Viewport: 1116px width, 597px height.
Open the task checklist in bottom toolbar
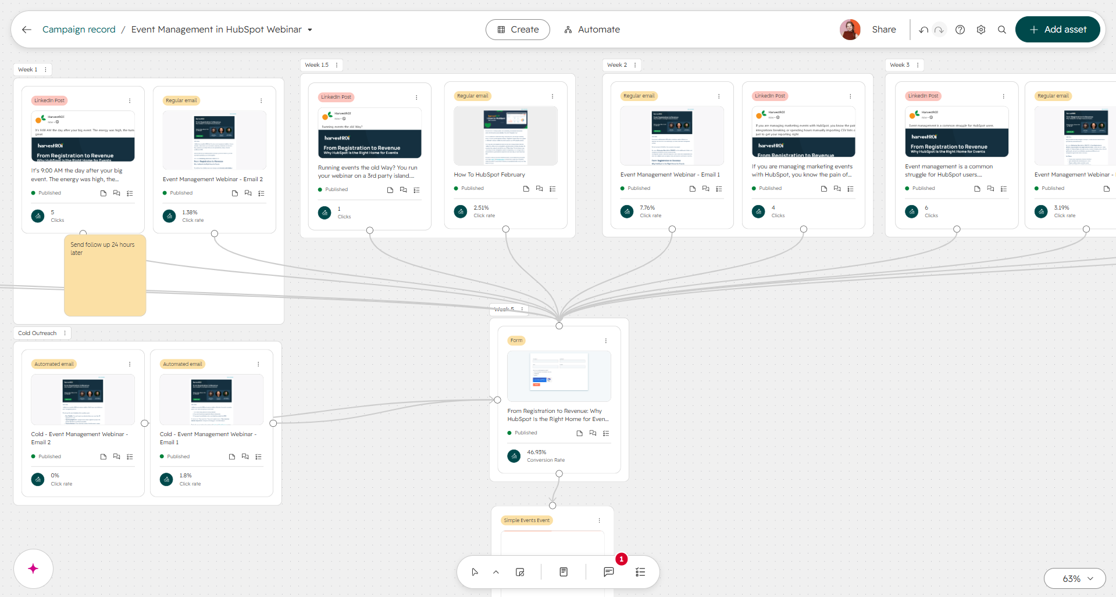pyautogui.click(x=640, y=572)
